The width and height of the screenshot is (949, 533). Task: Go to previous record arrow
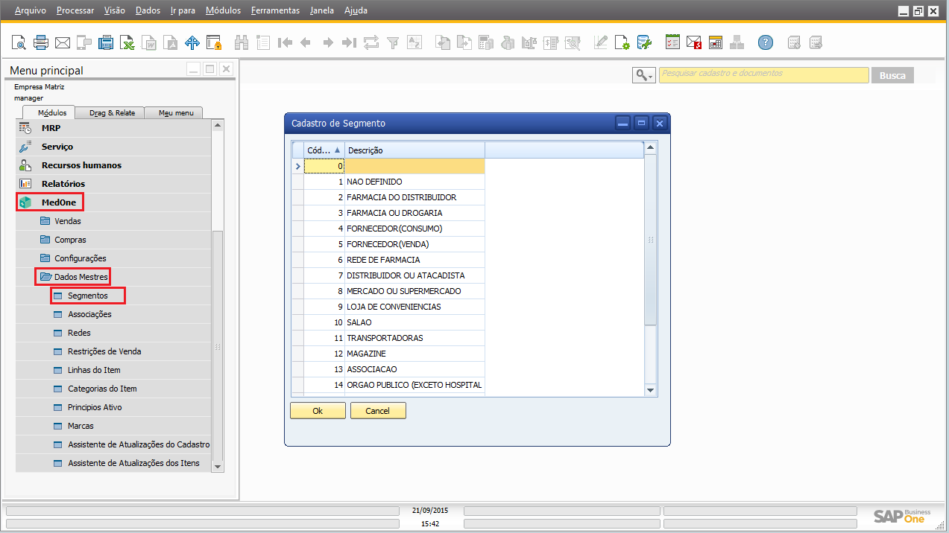click(x=306, y=42)
